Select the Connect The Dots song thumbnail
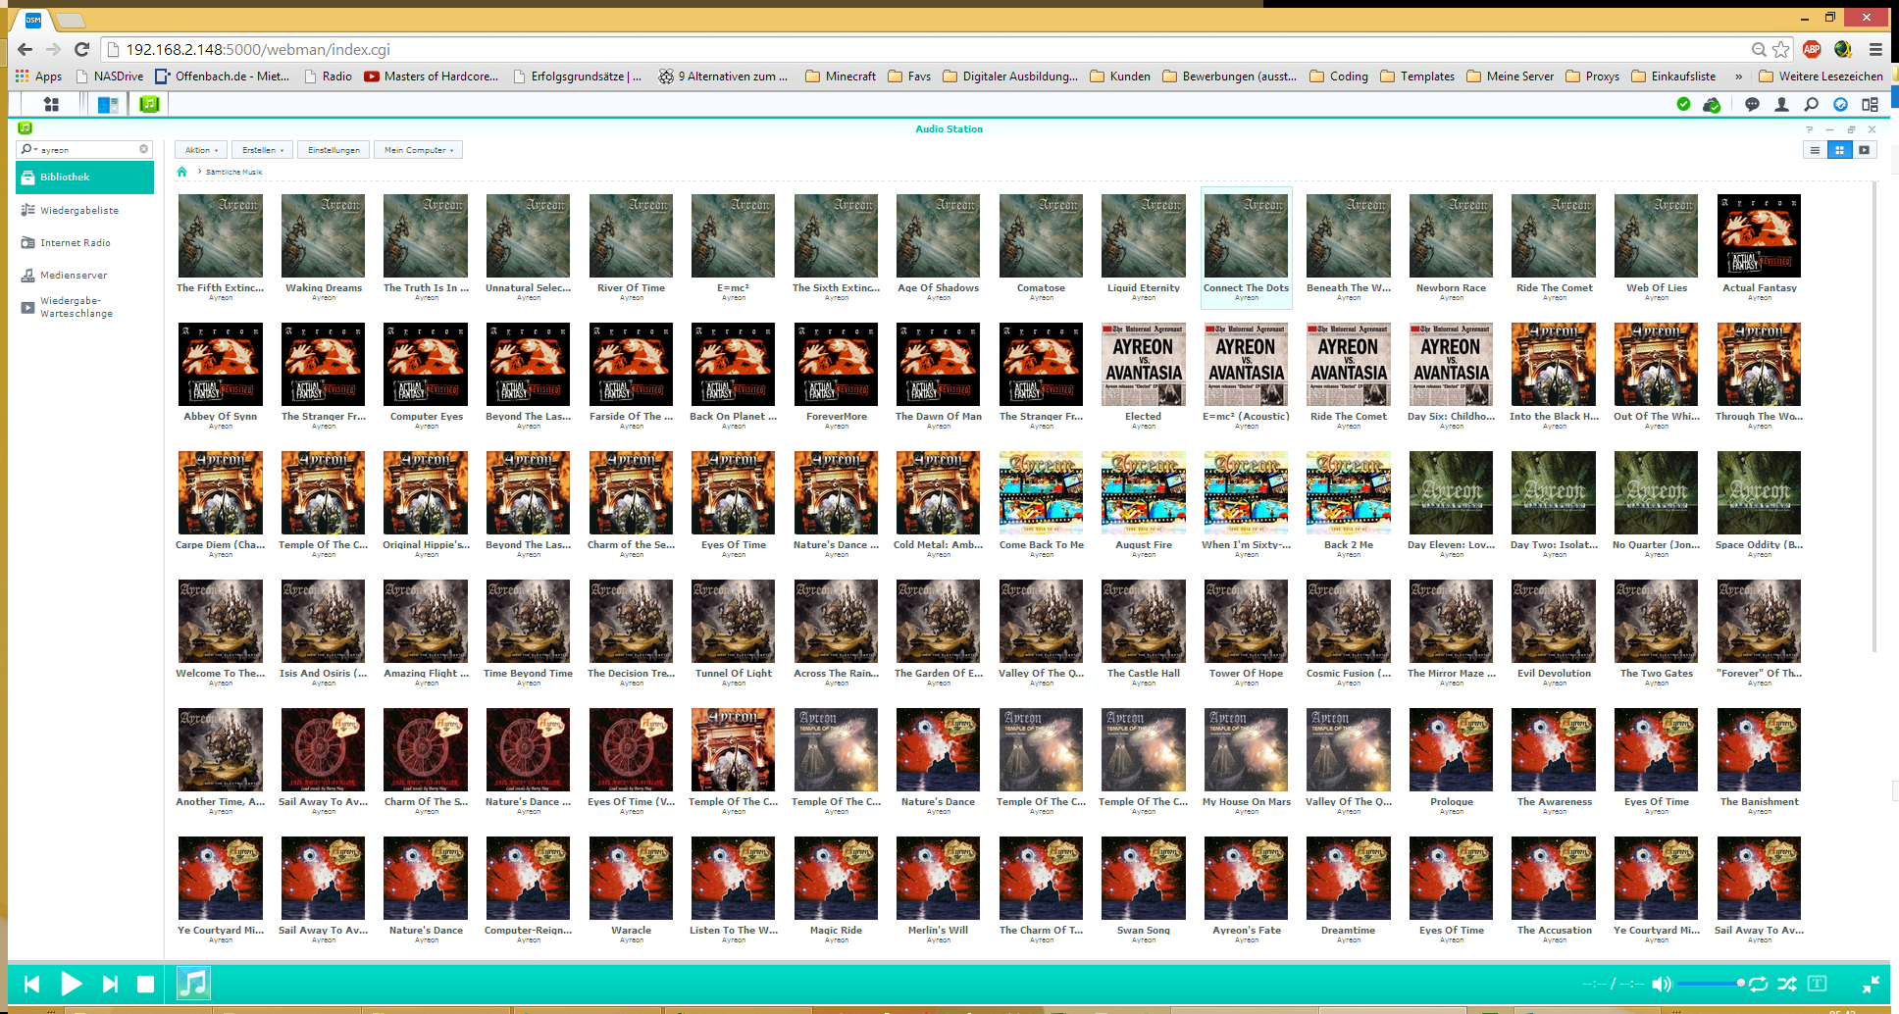Viewport: 1899px width, 1014px height. (x=1246, y=236)
